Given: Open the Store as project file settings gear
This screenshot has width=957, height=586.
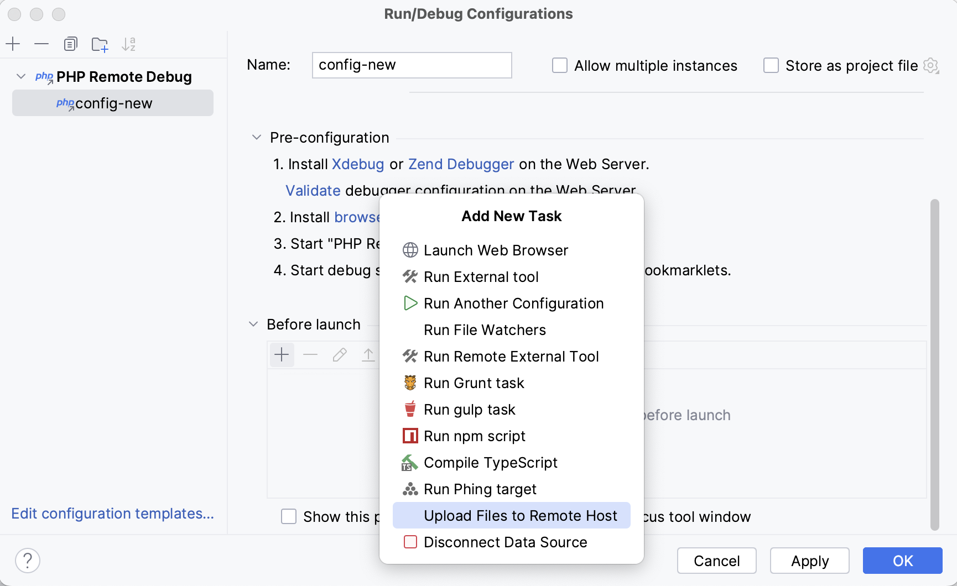Looking at the screenshot, I should click(x=931, y=65).
